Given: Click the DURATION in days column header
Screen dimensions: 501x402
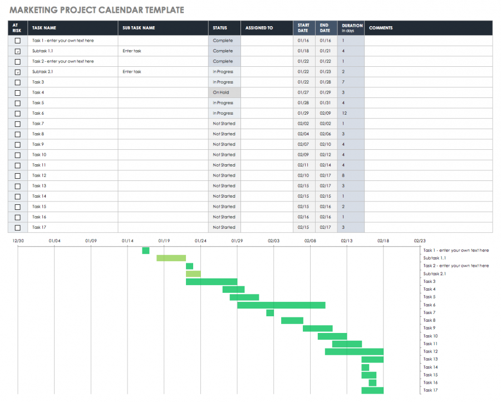Looking at the screenshot, I should coord(351,28).
